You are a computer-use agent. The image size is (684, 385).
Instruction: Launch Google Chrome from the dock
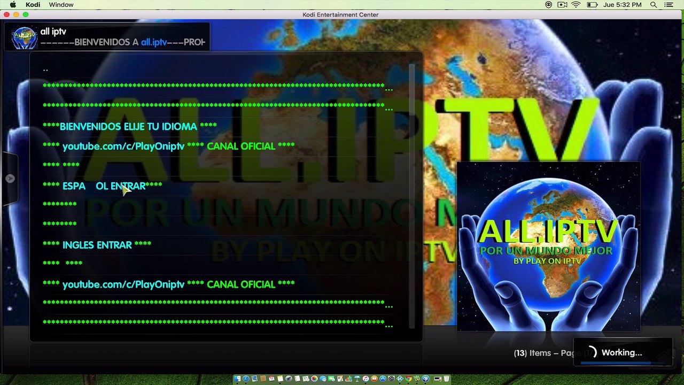[x=408, y=379]
